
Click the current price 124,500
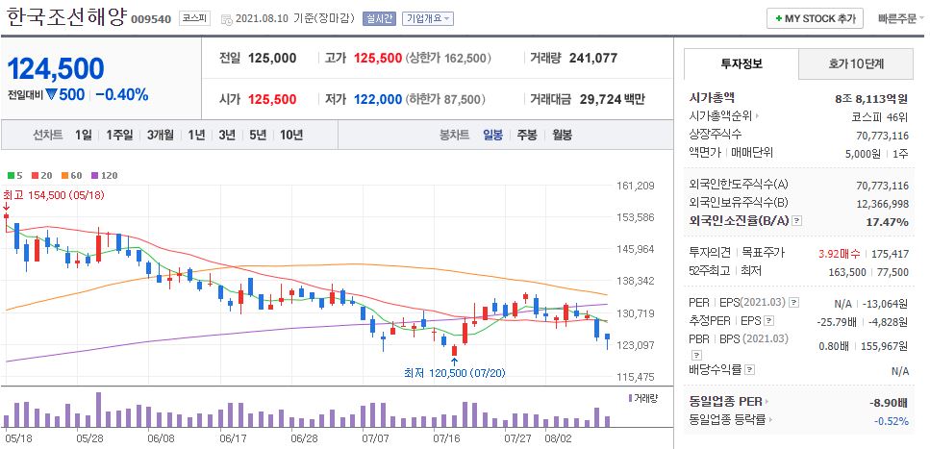point(56,69)
